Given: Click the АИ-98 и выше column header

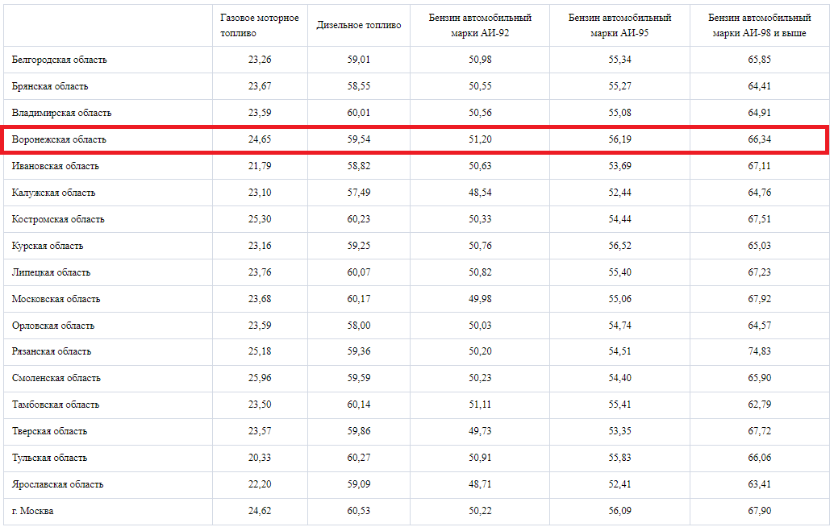Looking at the screenshot, I should click(x=760, y=26).
